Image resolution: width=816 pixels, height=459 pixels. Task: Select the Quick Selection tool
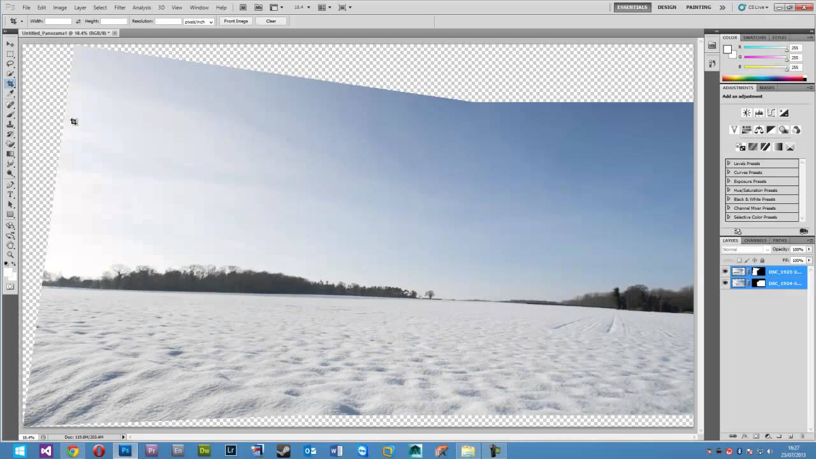[x=10, y=74]
